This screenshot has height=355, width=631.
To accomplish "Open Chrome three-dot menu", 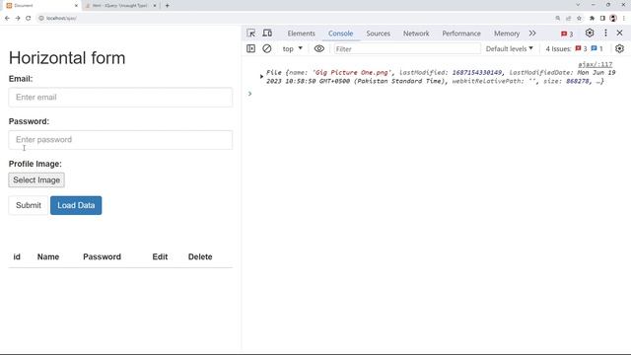I will [x=624, y=18].
